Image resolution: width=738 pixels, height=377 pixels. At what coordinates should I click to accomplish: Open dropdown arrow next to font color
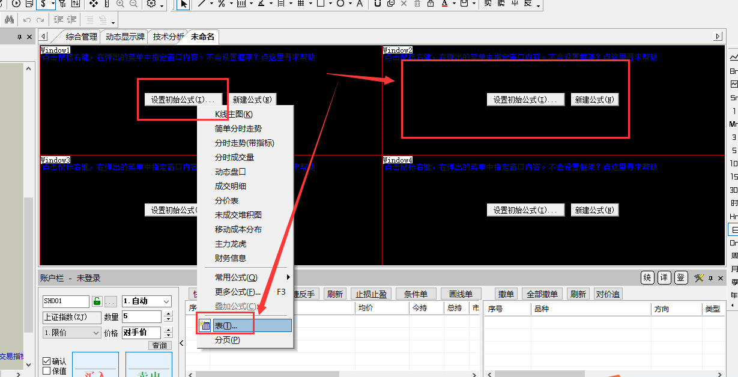pos(454,4)
